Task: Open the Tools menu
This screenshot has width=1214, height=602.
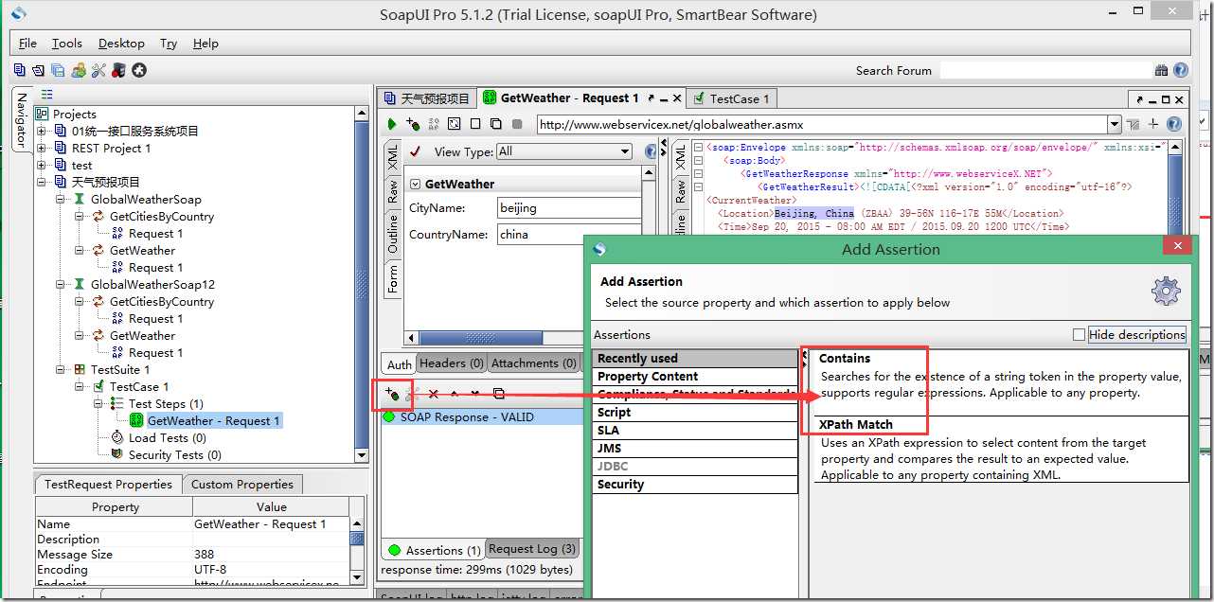Action: coord(66,43)
